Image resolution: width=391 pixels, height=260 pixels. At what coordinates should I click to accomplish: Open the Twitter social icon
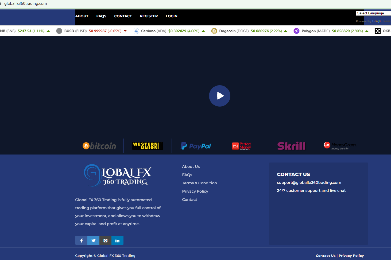click(93, 240)
